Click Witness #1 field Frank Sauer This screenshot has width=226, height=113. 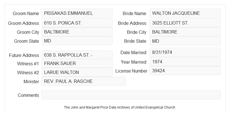click(77, 63)
